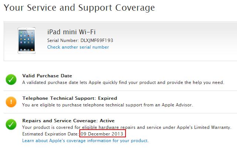Screen dimensions: 237x148
Task: Click the validated purchase date description sentence
Action: click(123, 82)
